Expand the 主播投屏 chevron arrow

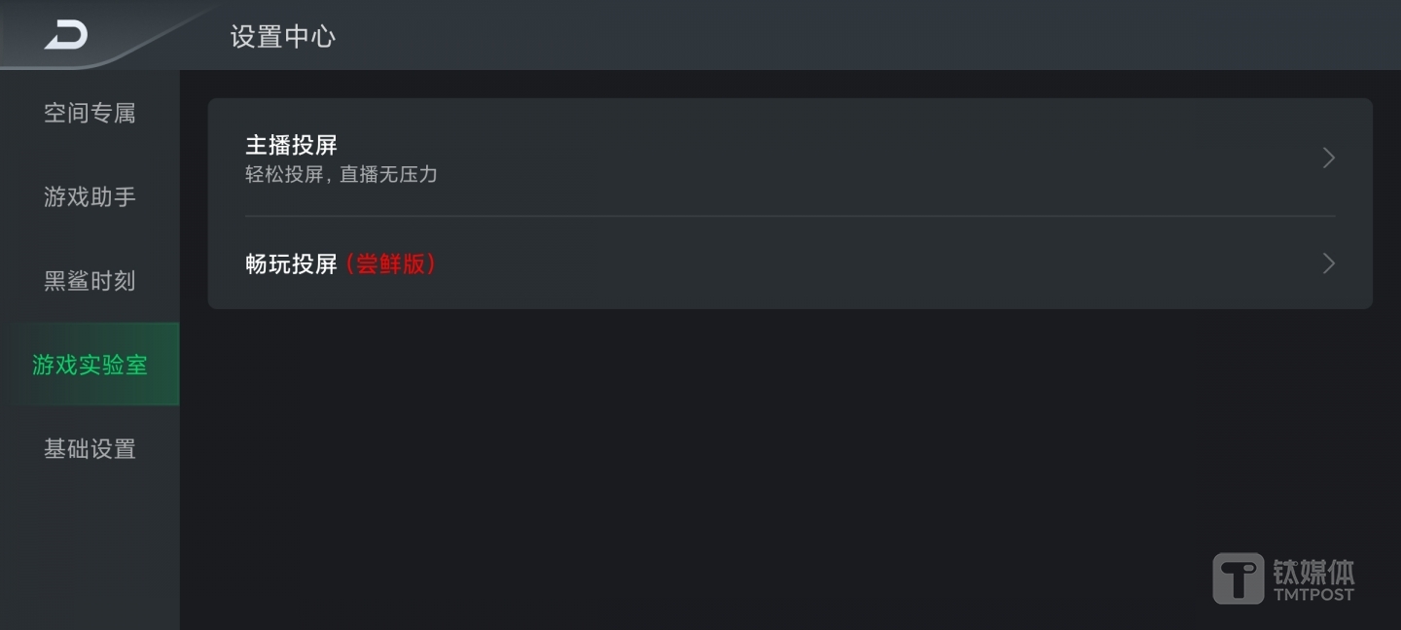tap(1329, 158)
